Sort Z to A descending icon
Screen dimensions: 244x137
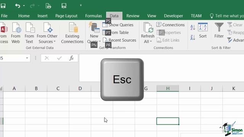193,37
